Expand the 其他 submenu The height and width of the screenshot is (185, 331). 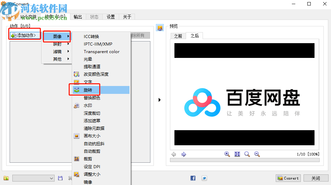(57, 59)
